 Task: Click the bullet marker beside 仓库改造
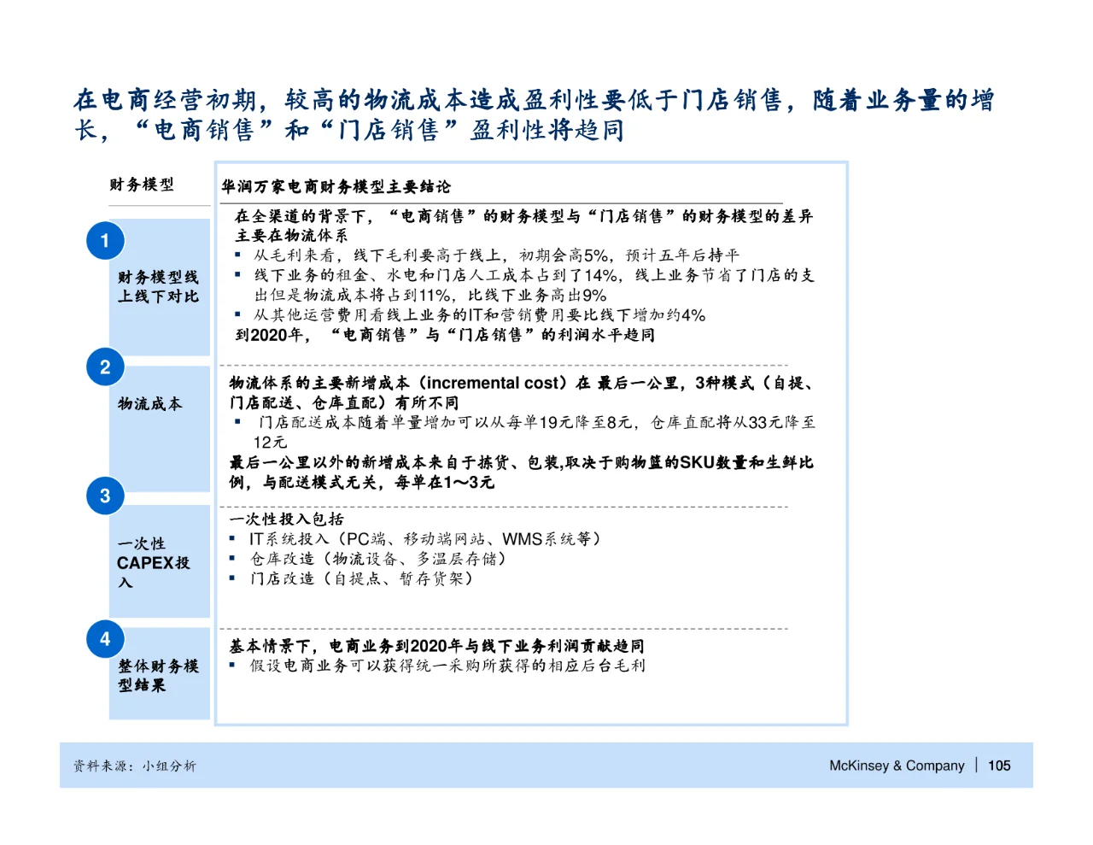[x=231, y=559]
